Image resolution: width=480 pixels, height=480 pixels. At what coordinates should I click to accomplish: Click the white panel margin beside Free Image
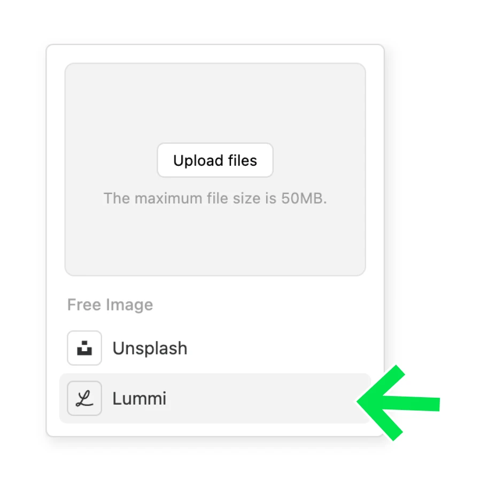tap(260, 305)
